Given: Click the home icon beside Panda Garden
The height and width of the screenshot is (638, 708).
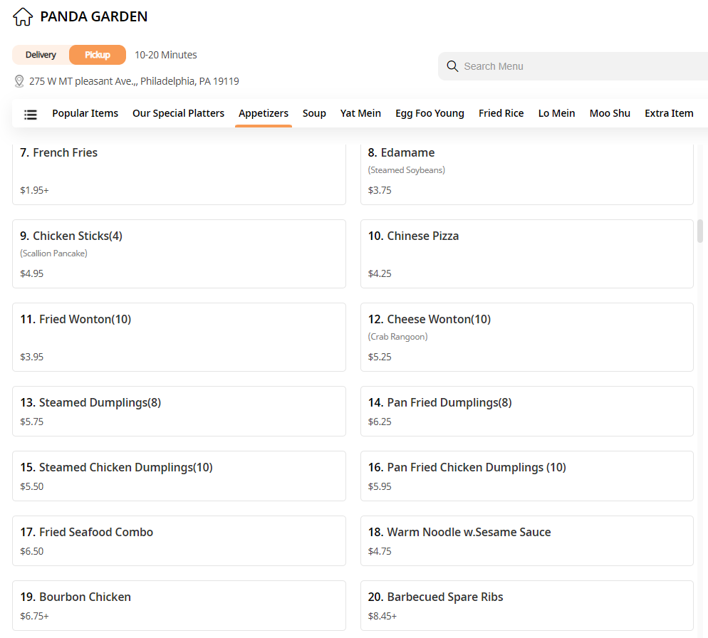Looking at the screenshot, I should pyautogui.click(x=23, y=16).
